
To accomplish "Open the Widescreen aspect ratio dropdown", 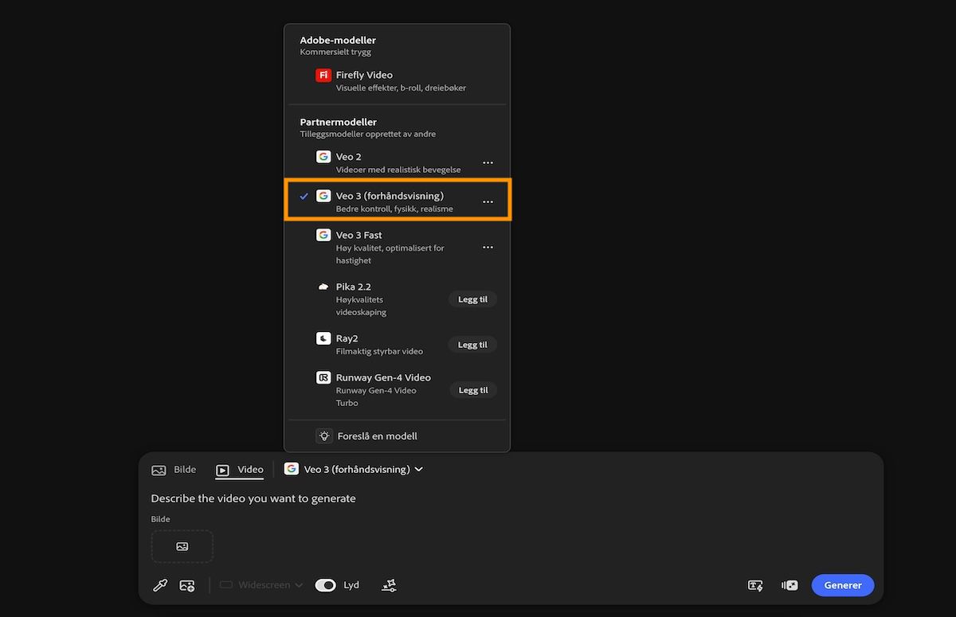I will point(261,585).
